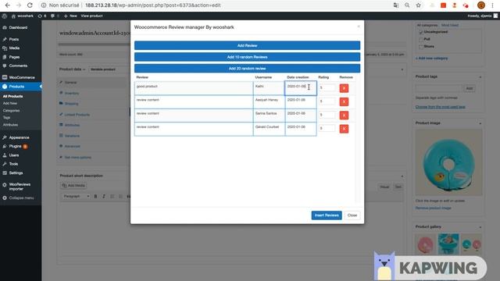The height and width of the screenshot is (281, 500).
Task: Open Chrome three-dot menu
Action: [493, 5]
